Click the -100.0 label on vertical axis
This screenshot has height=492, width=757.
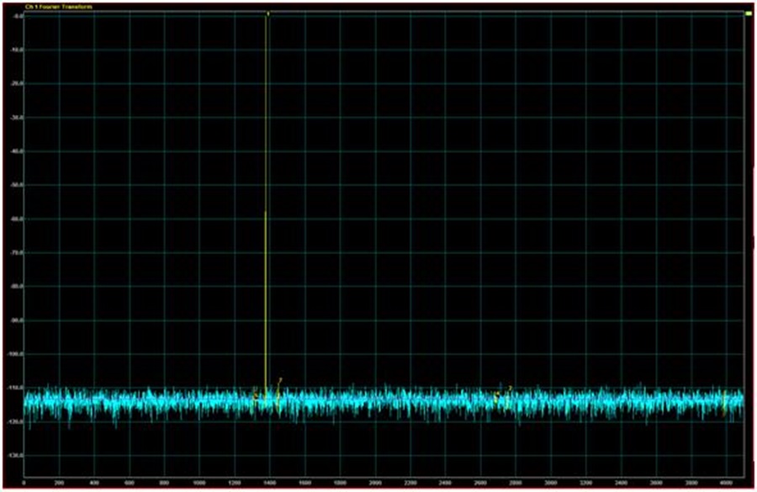17,354
